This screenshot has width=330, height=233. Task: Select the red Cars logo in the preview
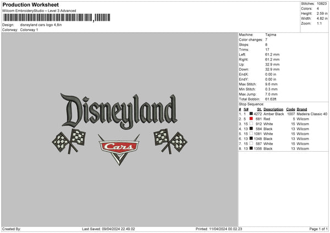pyautogui.click(x=119, y=149)
